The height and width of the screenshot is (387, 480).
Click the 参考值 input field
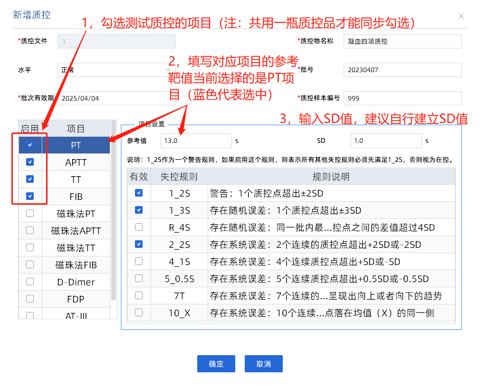196,141
